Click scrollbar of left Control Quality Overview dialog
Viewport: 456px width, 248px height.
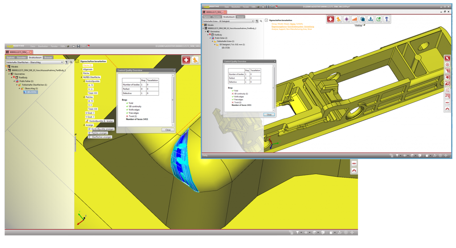[x=173, y=100]
